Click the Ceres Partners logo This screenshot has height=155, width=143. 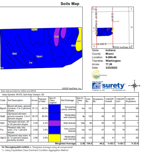click(x=99, y=75)
